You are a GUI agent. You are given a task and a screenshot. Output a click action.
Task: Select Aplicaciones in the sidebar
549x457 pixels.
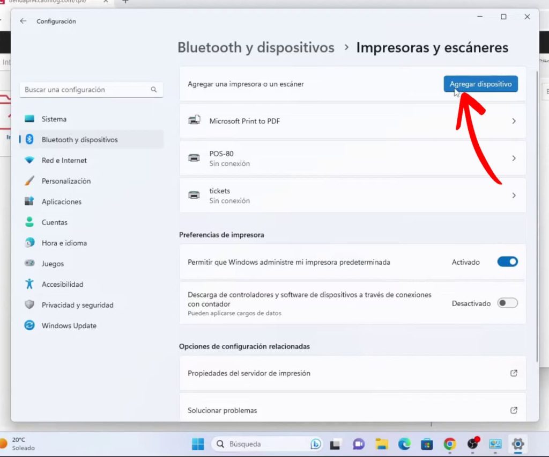[x=61, y=201]
